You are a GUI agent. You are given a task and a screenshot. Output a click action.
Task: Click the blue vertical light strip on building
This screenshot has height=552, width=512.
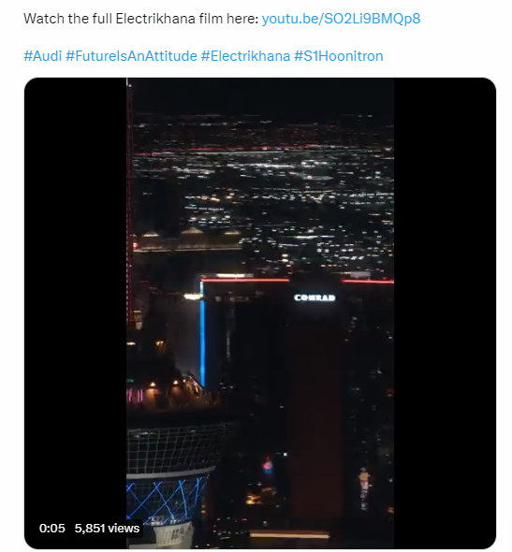(x=202, y=343)
